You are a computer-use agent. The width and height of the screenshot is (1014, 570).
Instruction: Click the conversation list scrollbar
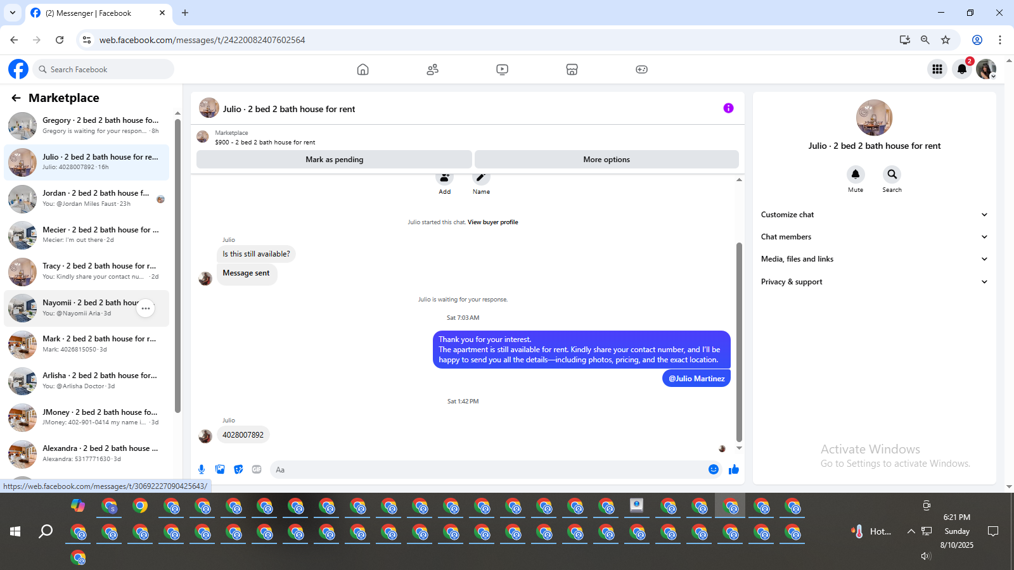click(177, 266)
